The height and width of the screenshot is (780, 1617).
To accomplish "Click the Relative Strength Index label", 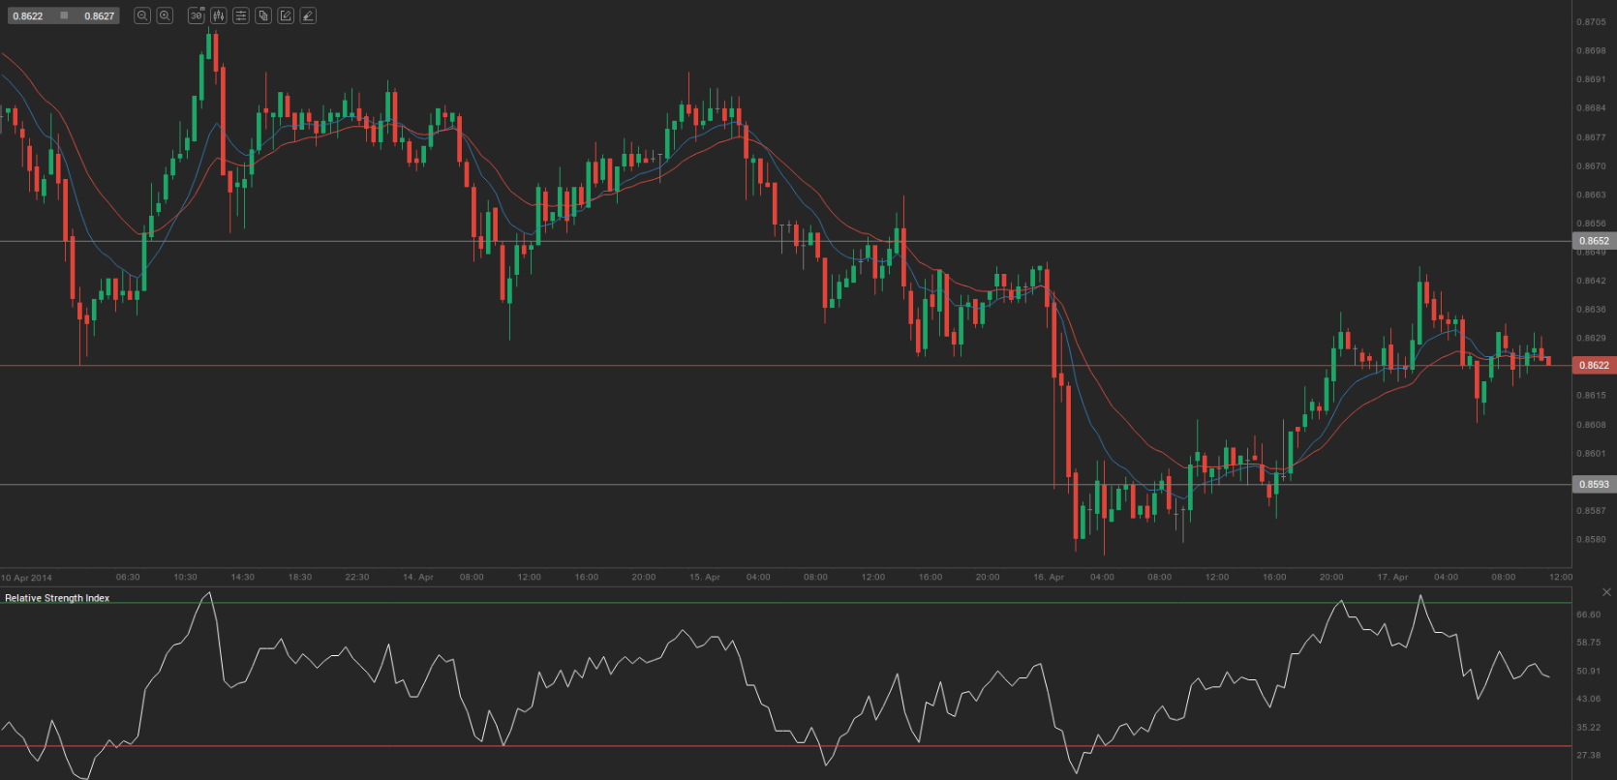I will click(57, 598).
